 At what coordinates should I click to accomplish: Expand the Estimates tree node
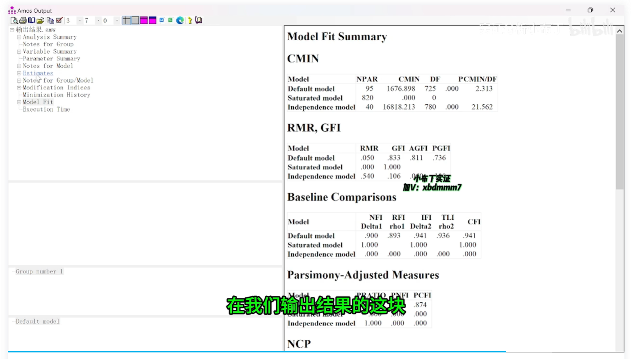(19, 73)
